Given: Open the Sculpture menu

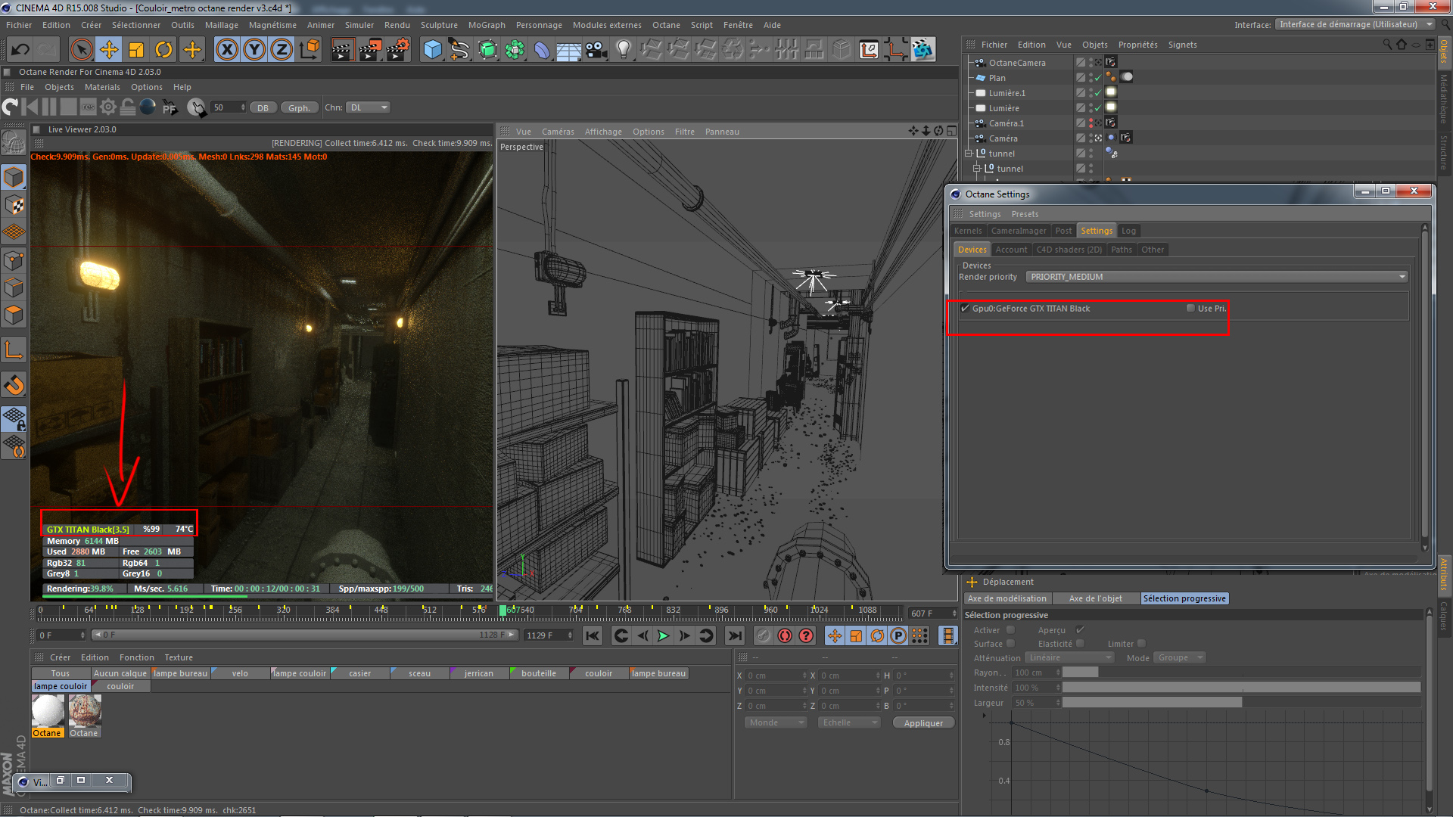Looking at the screenshot, I should tap(439, 25).
